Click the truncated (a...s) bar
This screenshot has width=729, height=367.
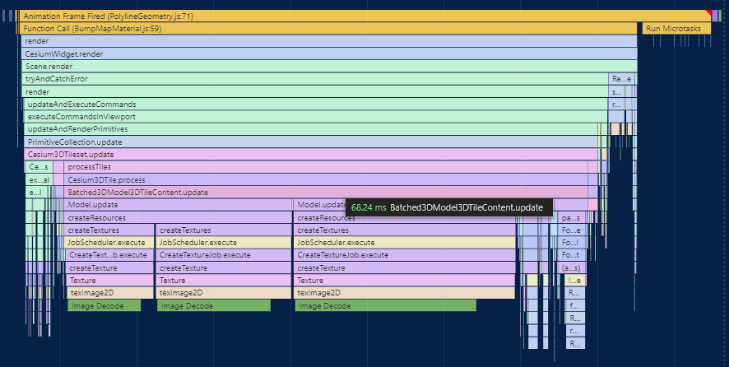tap(571, 268)
